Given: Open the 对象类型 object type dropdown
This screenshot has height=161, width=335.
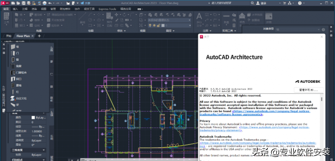Looking at the screenshot, I should (x=297, y=30).
